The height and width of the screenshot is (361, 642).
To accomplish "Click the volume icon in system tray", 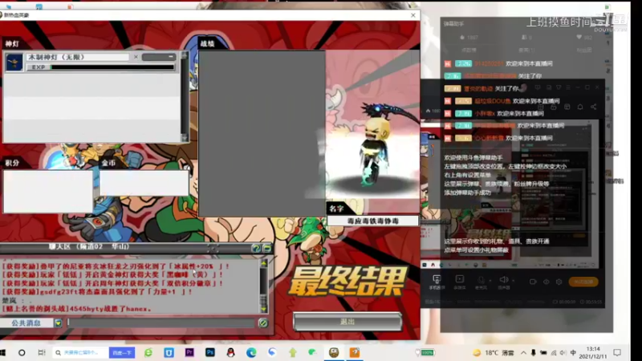I will tap(563, 353).
